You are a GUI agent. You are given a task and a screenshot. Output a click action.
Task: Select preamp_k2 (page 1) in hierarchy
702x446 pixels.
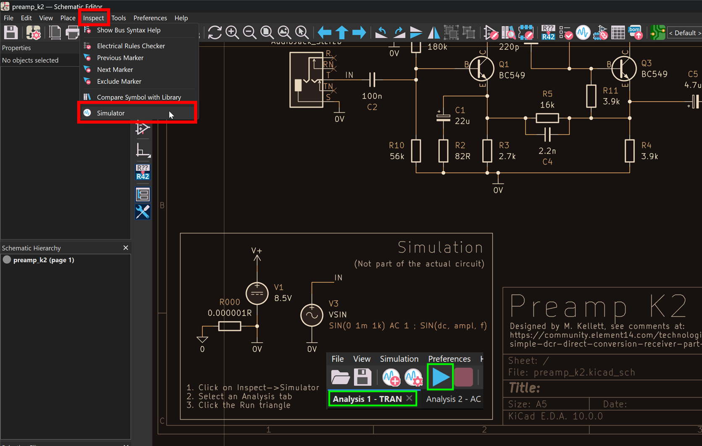click(44, 260)
